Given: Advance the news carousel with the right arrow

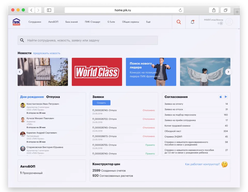Looking at the screenshot, I should click(228, 72).
